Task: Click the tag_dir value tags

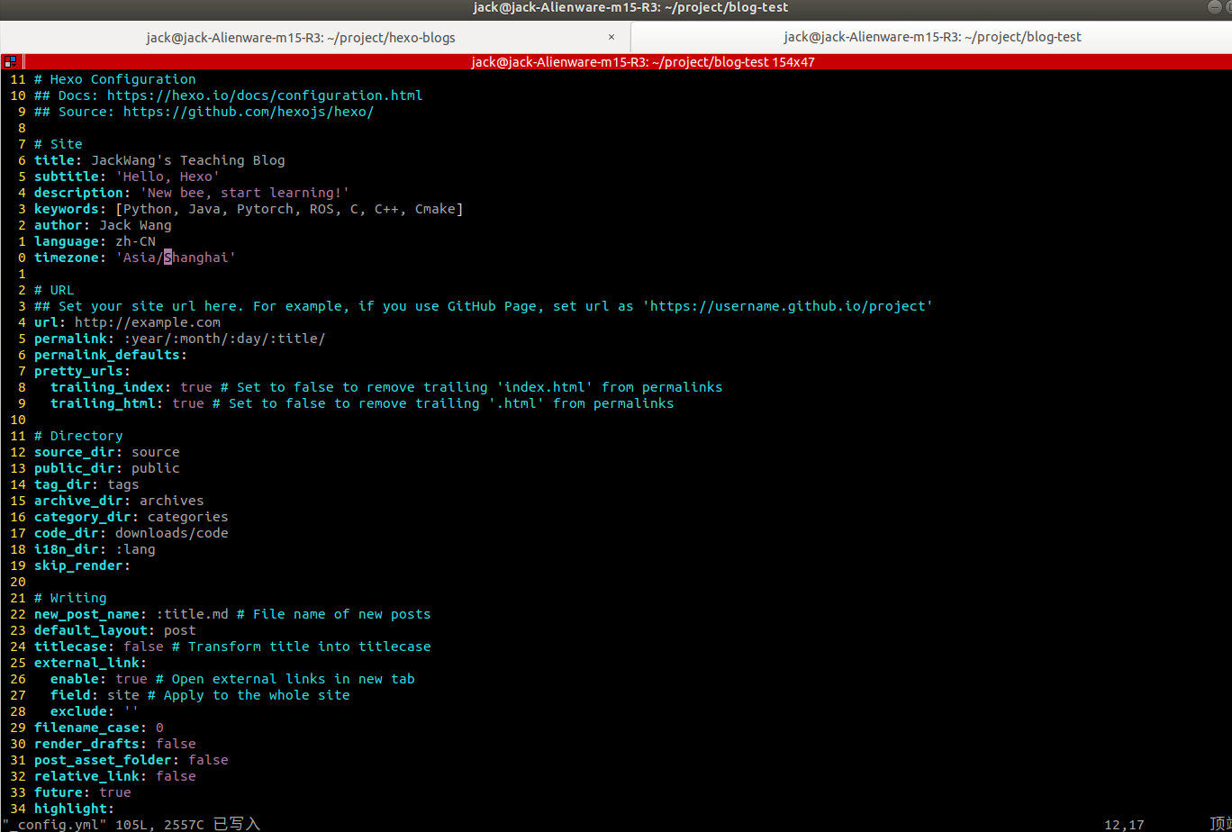Action: pos(123,484)
